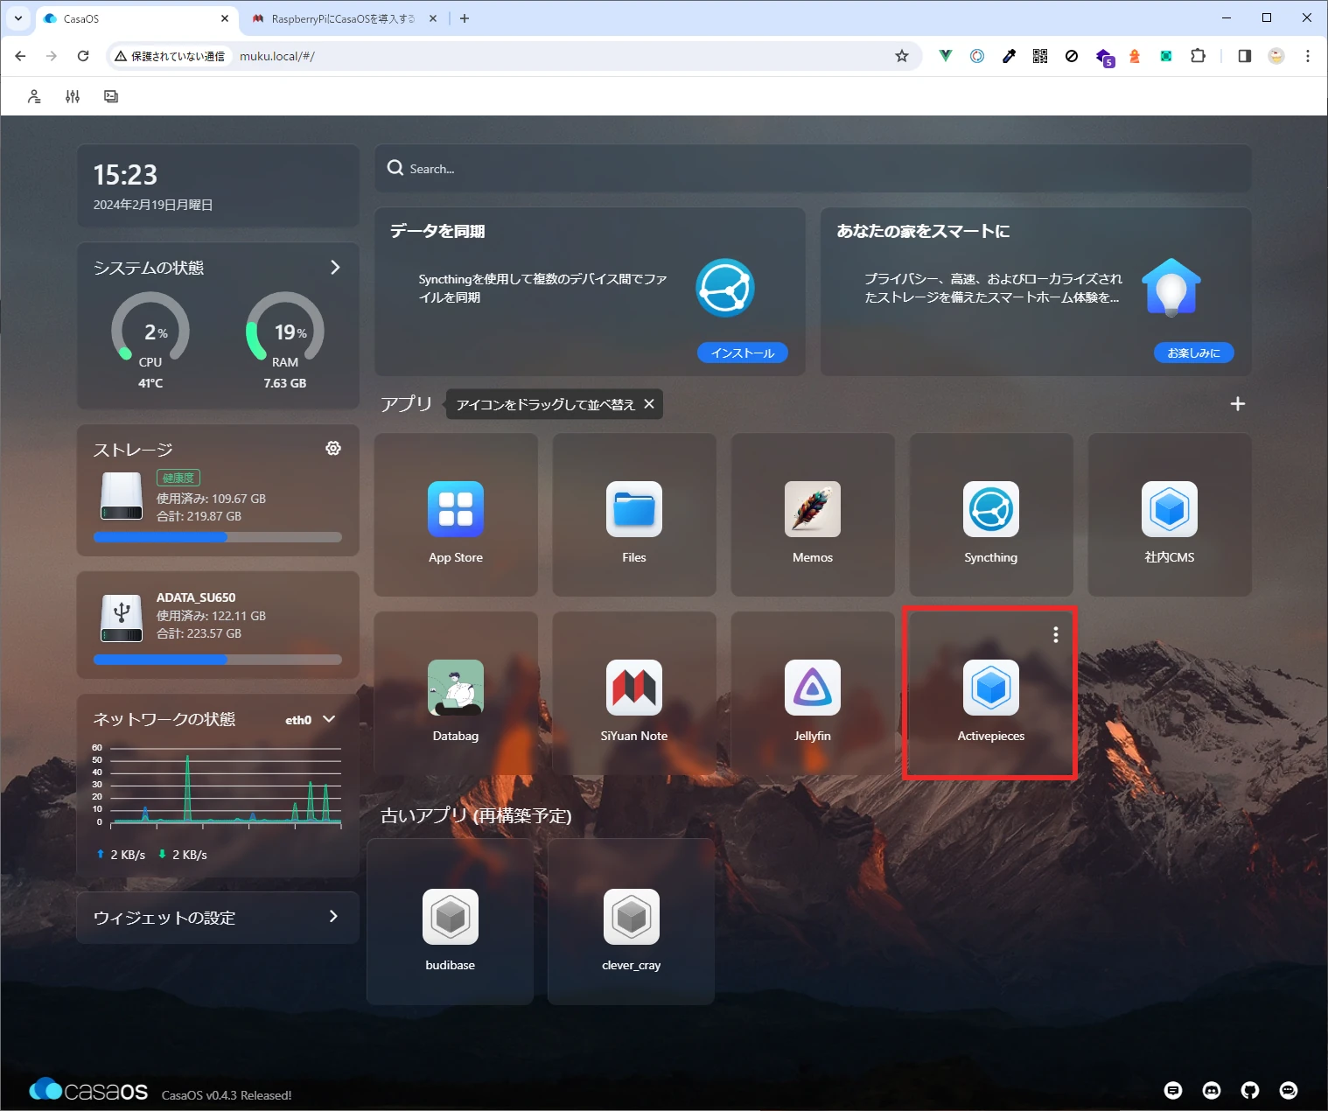This screenshot has height=1111, width=1328.
Task: Open the feedback message icon in footer
Action: pos(1173,1090)
